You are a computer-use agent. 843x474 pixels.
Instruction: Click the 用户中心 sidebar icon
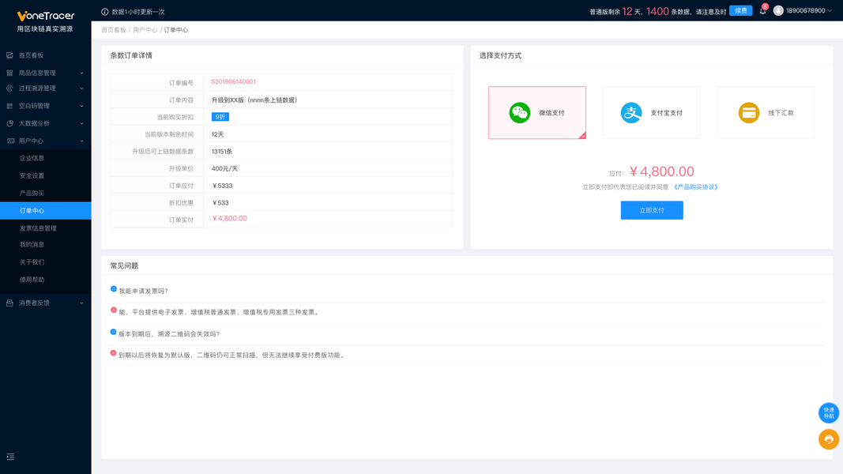point(10,141)
